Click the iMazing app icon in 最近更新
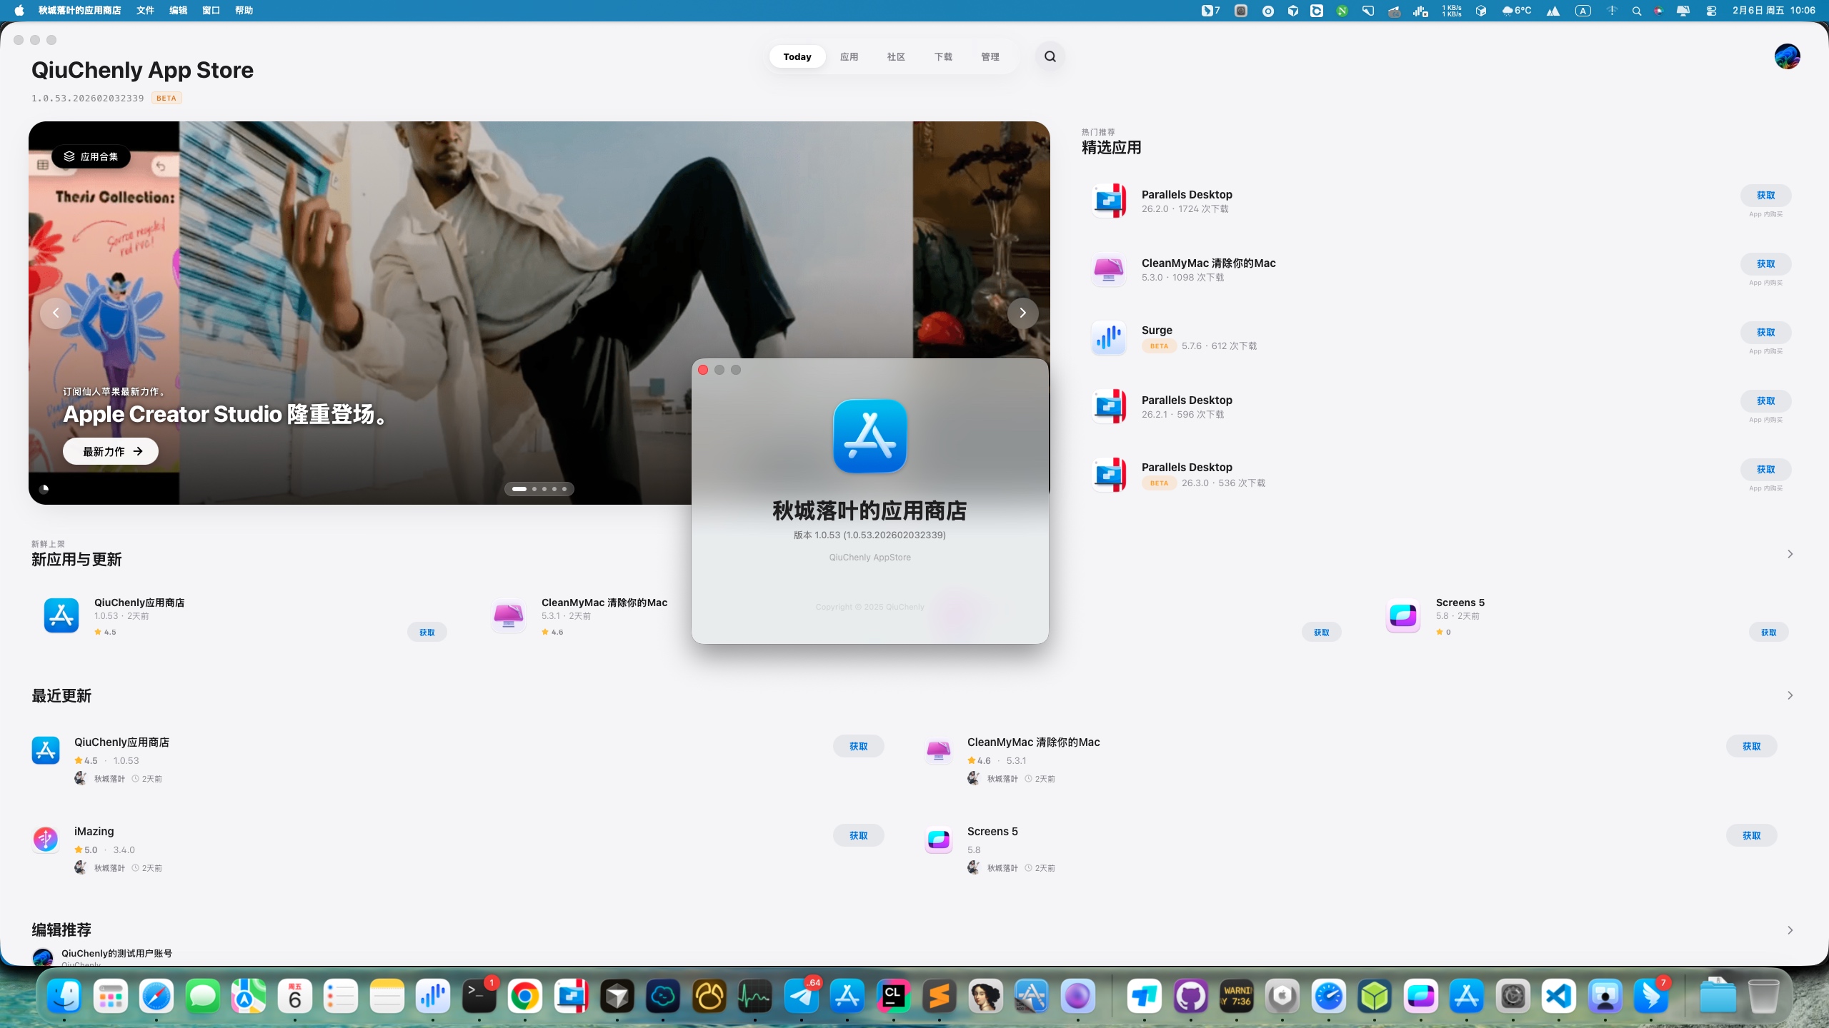This screenshot has height=1028, width=1829. tap(45, 840)
